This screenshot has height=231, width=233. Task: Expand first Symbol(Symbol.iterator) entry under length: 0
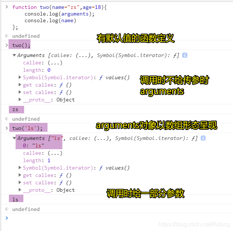click(x=20, y=77)
